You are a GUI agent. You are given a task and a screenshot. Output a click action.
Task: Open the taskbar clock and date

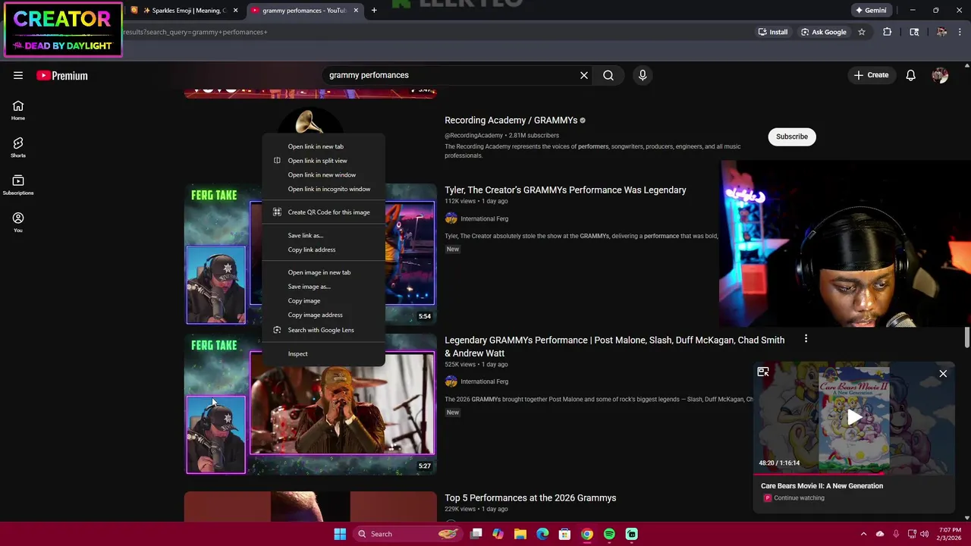point(949,534)
